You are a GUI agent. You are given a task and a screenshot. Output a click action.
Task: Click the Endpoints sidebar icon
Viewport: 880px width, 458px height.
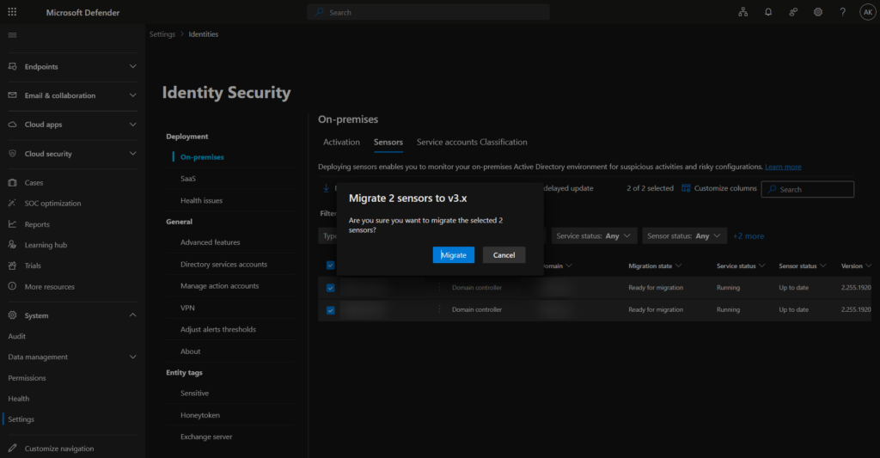coord(12,66)
